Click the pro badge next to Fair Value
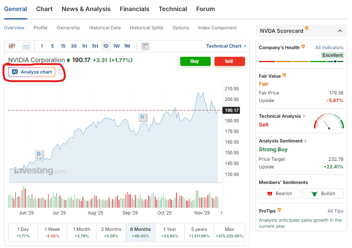This screenshot has height=248, width=352. click(x=285, y=75)
